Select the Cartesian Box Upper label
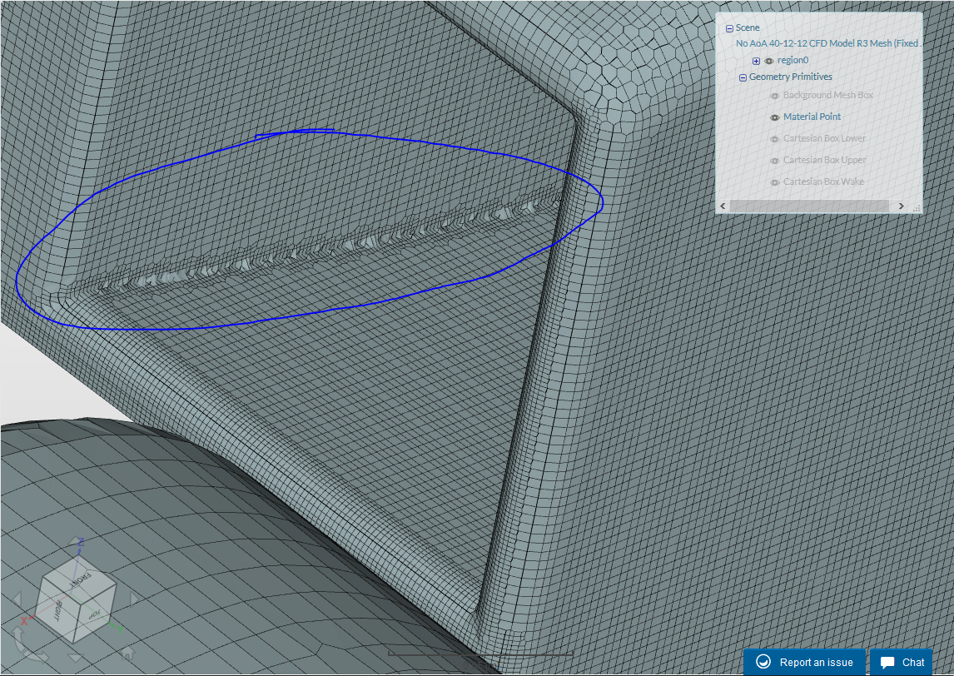 pos(824,160)
